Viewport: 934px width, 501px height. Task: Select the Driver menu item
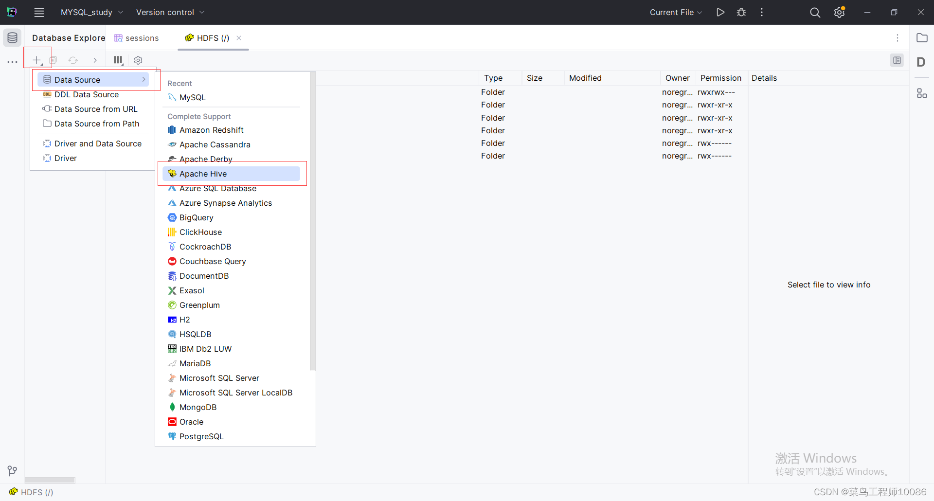point(93,158)
